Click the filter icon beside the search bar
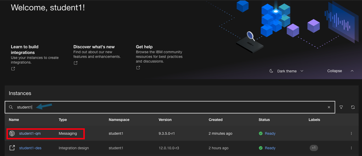Screen dimensions: 362x156 341,107
